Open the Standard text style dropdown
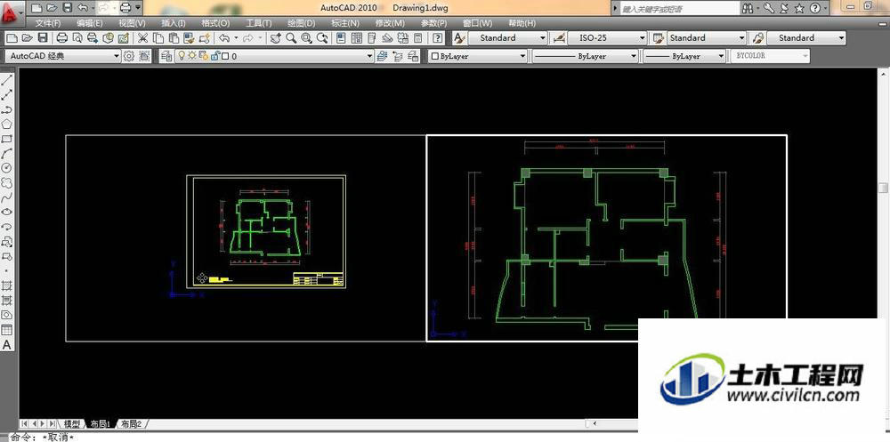Viewport: 890px width, 442px height. pyautogui.click(x=508, y=38)
